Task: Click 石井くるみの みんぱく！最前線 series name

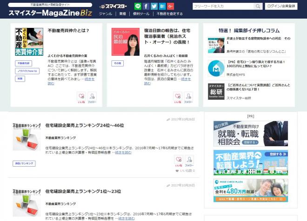Action: pos(166,56)
